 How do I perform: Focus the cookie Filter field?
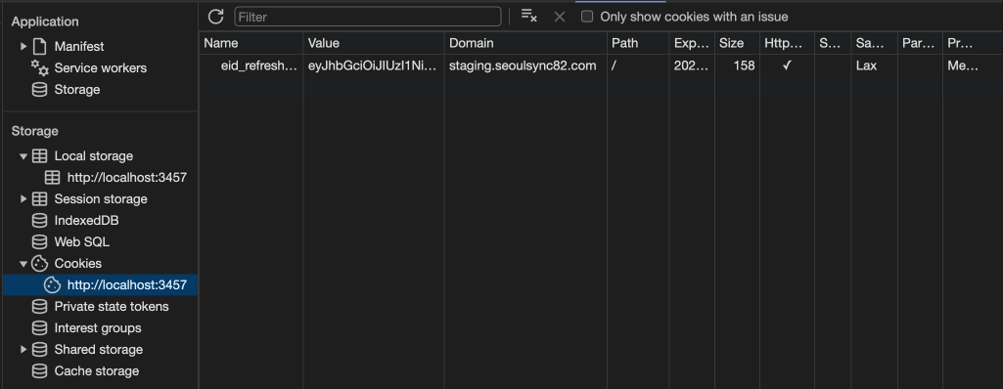click(368, 17)
